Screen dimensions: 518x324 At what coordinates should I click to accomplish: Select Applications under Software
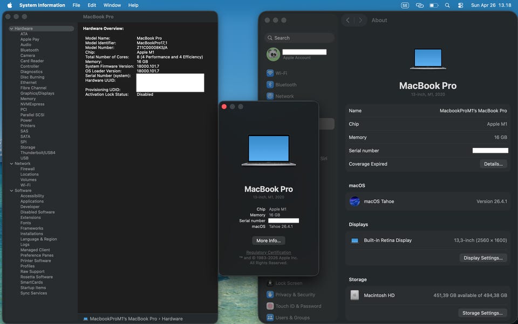click(x=32, y=201)
